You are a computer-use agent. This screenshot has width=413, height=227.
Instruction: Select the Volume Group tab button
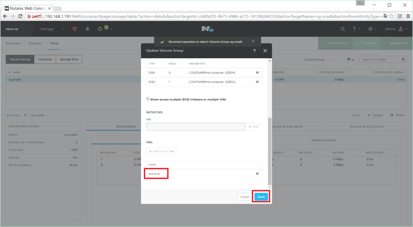click(x=20, y=59)
